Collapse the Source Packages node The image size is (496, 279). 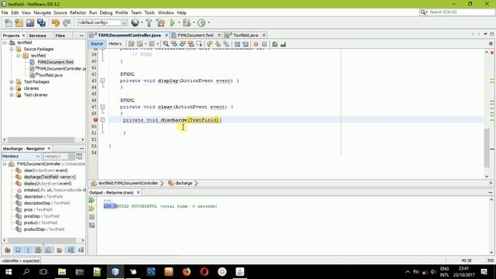click(12, 49)
